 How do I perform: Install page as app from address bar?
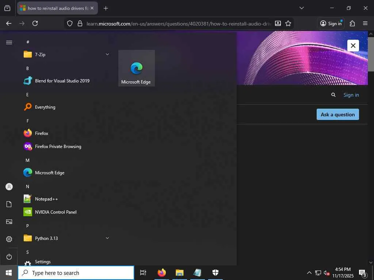pos(278,23)
